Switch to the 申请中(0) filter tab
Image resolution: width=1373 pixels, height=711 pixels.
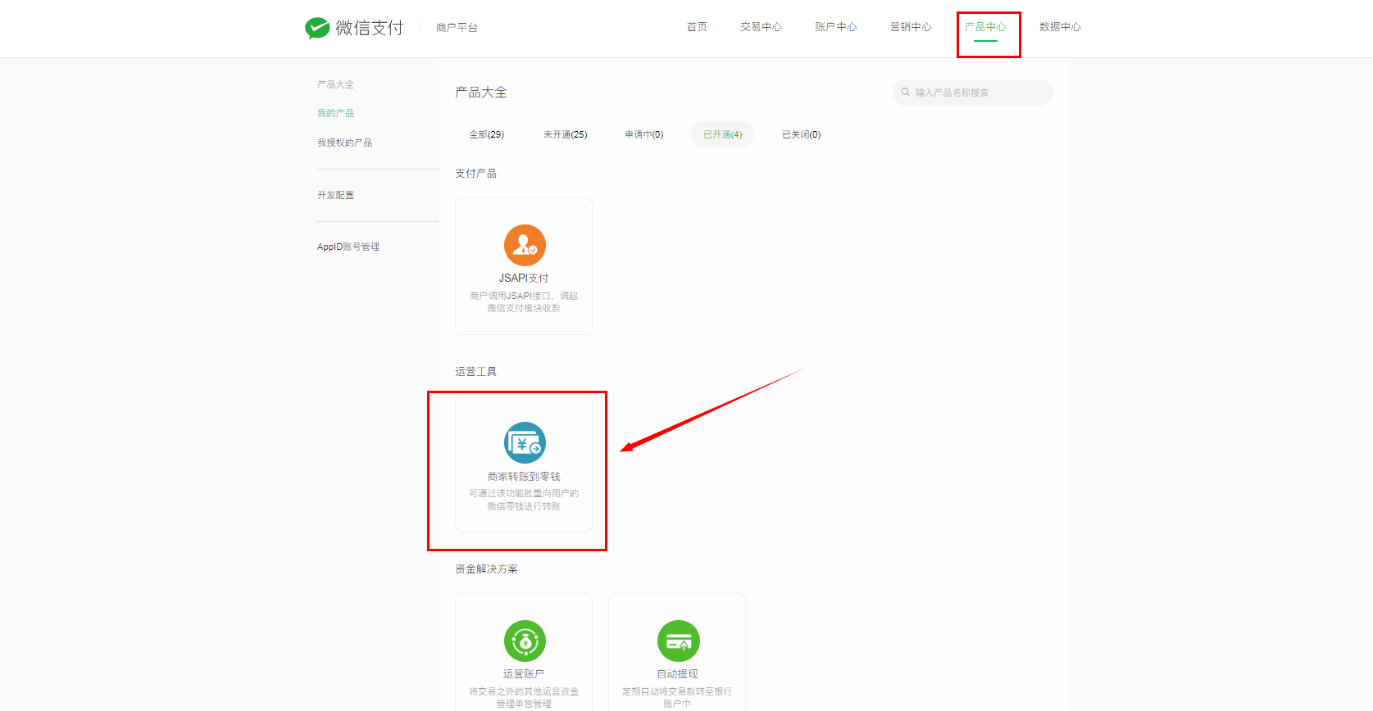point(644,134)
